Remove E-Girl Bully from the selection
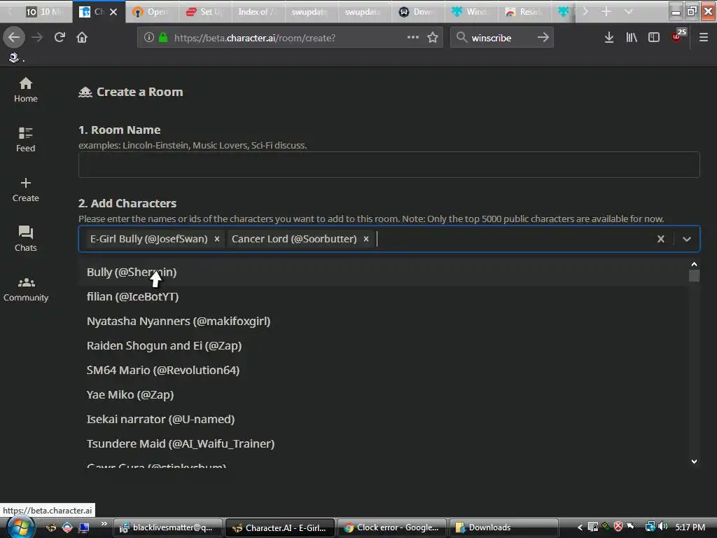The height and width of the screenshot is (538, 717). coord(217,239)
